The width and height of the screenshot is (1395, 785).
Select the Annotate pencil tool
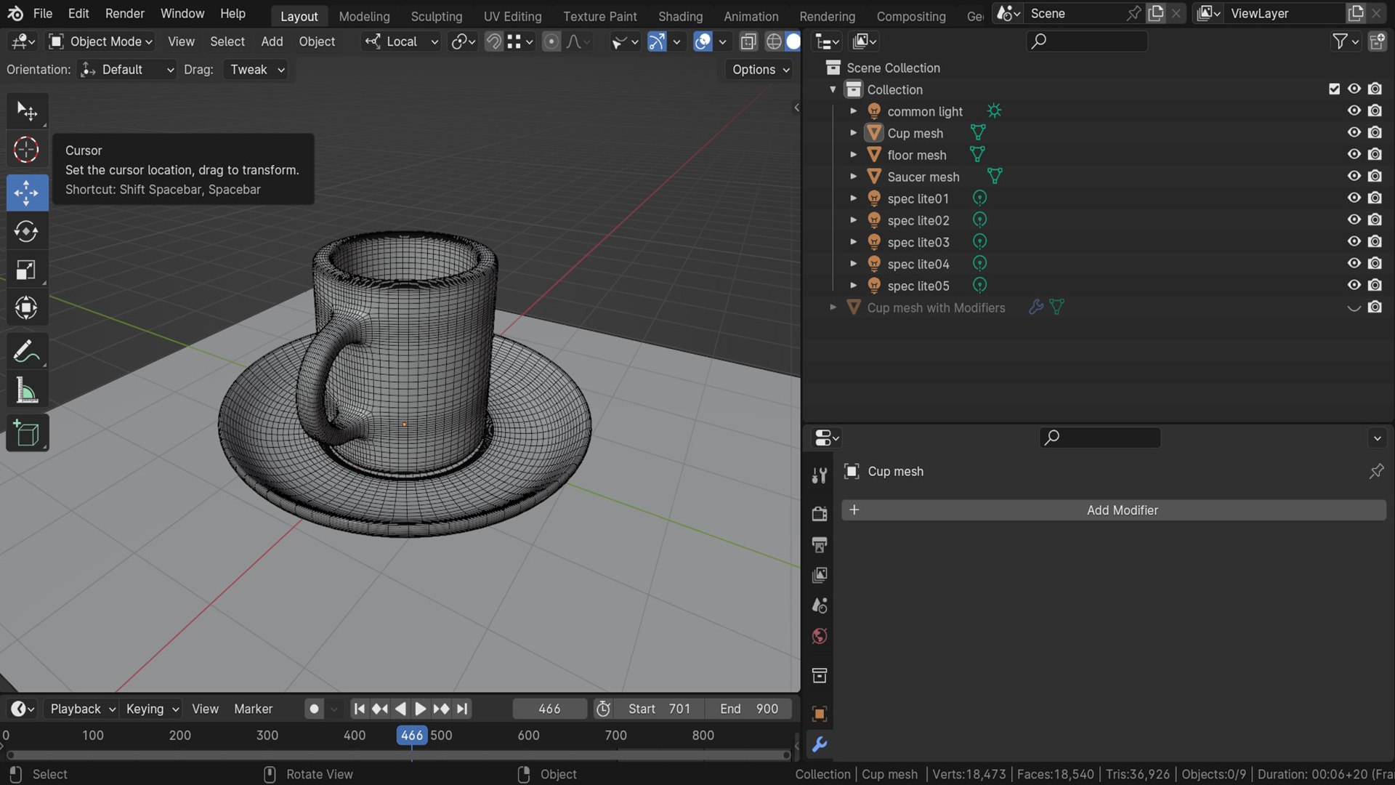pyautogui.click(x=27, y=352)
